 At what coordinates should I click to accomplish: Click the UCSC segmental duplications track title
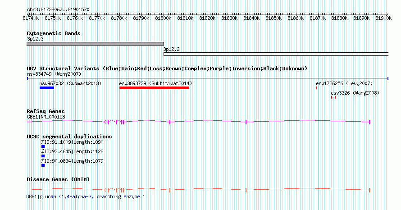69,137
